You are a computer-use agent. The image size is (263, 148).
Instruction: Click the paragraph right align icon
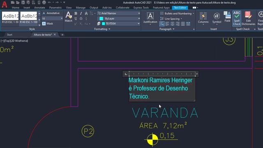[178, 24]
